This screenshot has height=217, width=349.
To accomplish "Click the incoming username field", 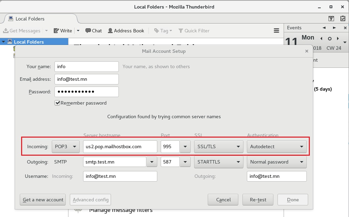I will (x=120, y=176).
